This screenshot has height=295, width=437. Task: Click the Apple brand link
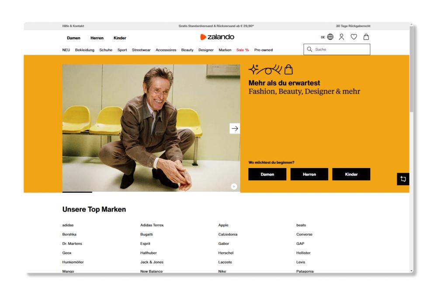tap(223, 225)
